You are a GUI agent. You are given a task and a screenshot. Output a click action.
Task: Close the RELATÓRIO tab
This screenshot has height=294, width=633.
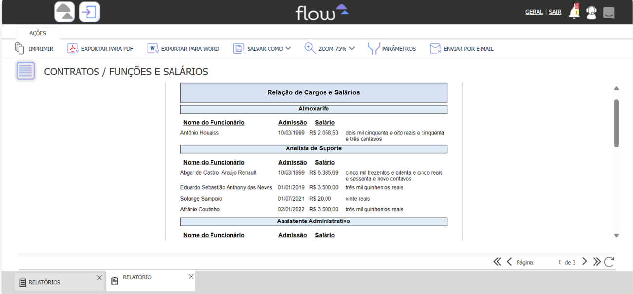coord(191,276)
